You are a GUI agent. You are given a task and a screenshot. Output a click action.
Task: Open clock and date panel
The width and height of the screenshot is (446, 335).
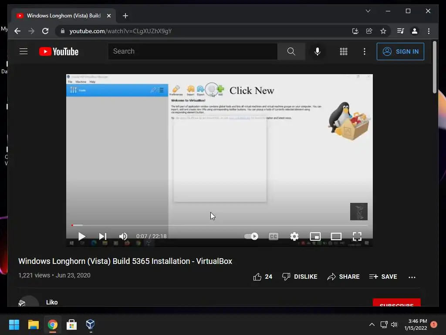coord(416,325)
